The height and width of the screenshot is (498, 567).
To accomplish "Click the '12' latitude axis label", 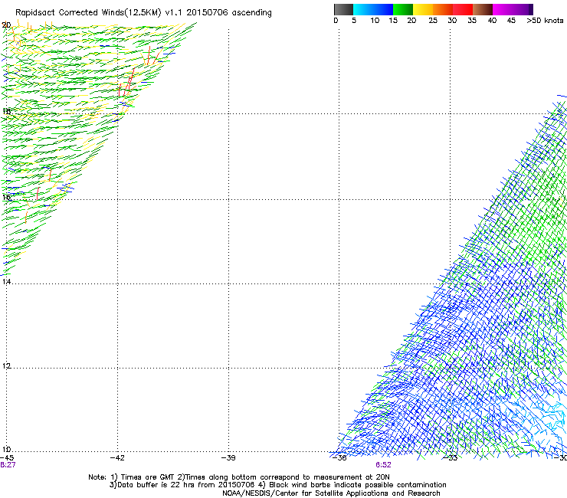I will [6, 366].
